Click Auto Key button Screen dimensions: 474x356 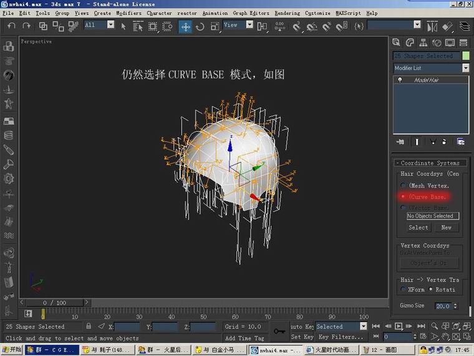click(302, 326)
